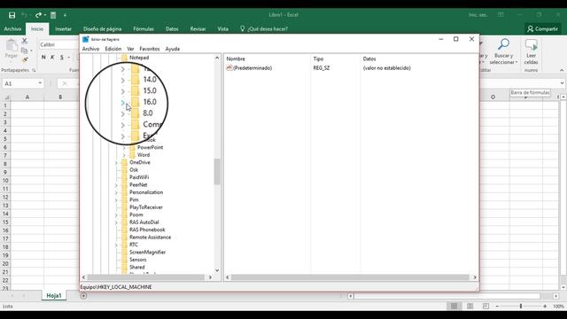Click the Calibri font name box
Image resolution: width=567 pixels, height=319 pixels.
pos(58,44)
